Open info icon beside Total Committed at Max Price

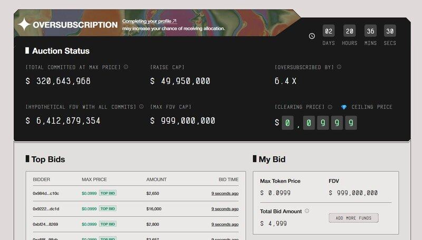(126, 67)
